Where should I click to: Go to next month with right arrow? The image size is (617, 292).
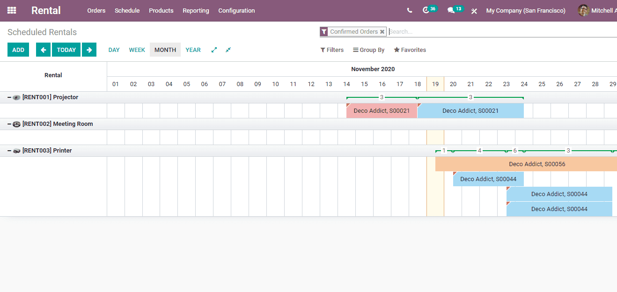[x=89, y=50]
